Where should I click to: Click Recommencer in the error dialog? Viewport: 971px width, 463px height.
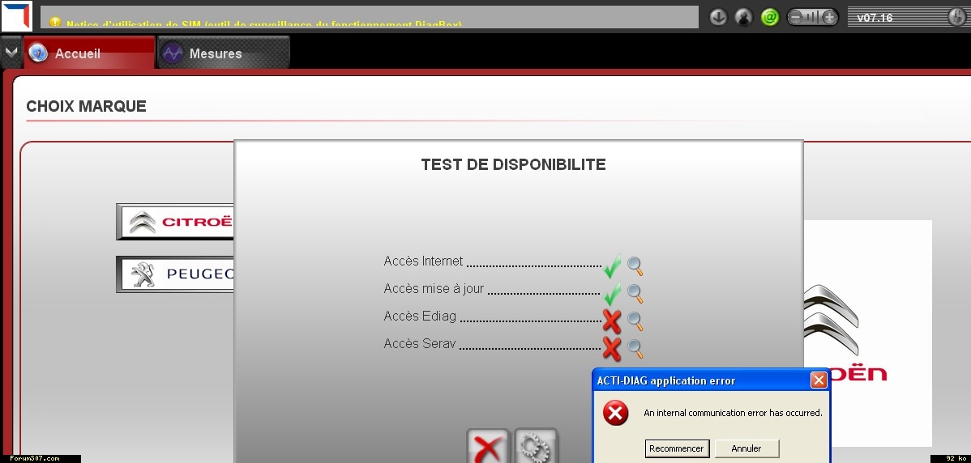[676, 448]
